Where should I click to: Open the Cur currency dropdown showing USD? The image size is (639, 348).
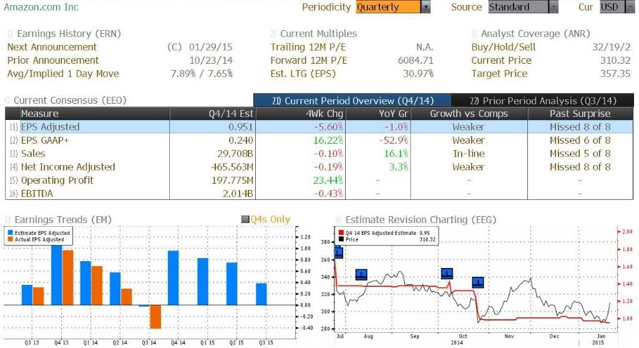pos(617,7)
